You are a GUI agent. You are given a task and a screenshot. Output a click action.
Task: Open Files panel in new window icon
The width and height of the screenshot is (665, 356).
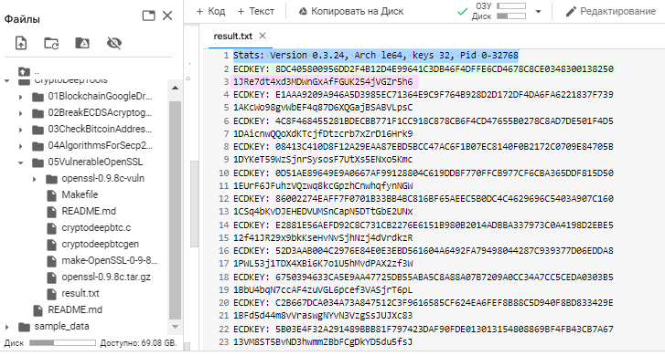tap(148, 16)
